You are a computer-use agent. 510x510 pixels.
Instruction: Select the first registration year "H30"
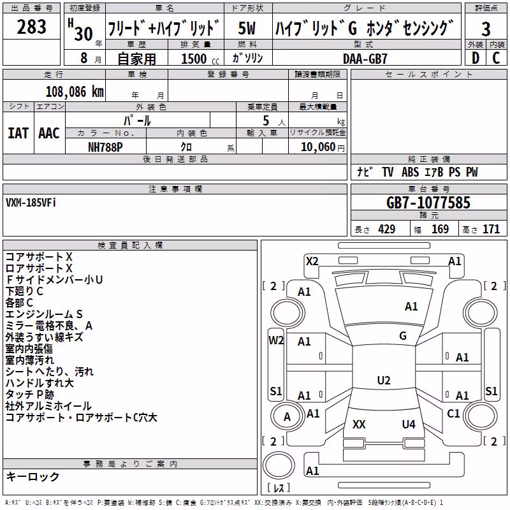click(x=80, y=30)
